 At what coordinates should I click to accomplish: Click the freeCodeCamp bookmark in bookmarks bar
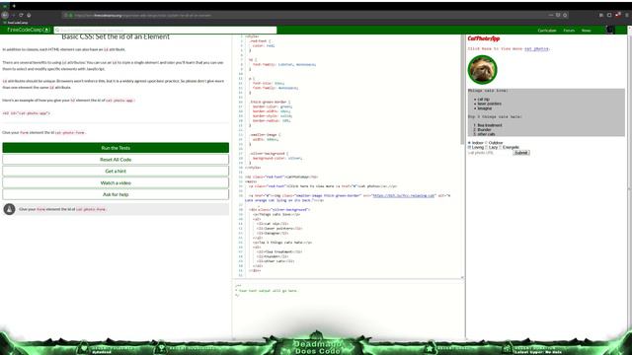pos(16,23)
